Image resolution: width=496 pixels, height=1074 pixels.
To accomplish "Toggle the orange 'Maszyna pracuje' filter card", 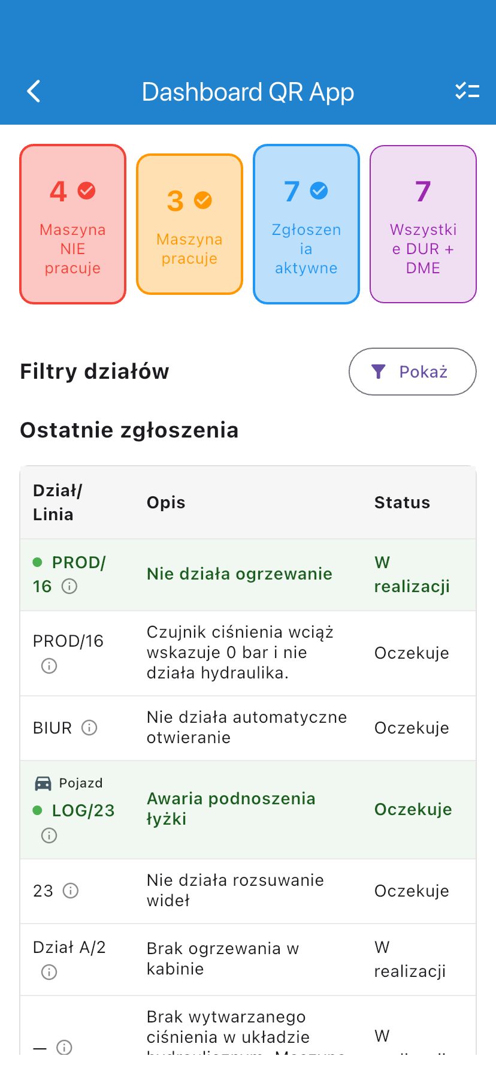I will point(189,224).
